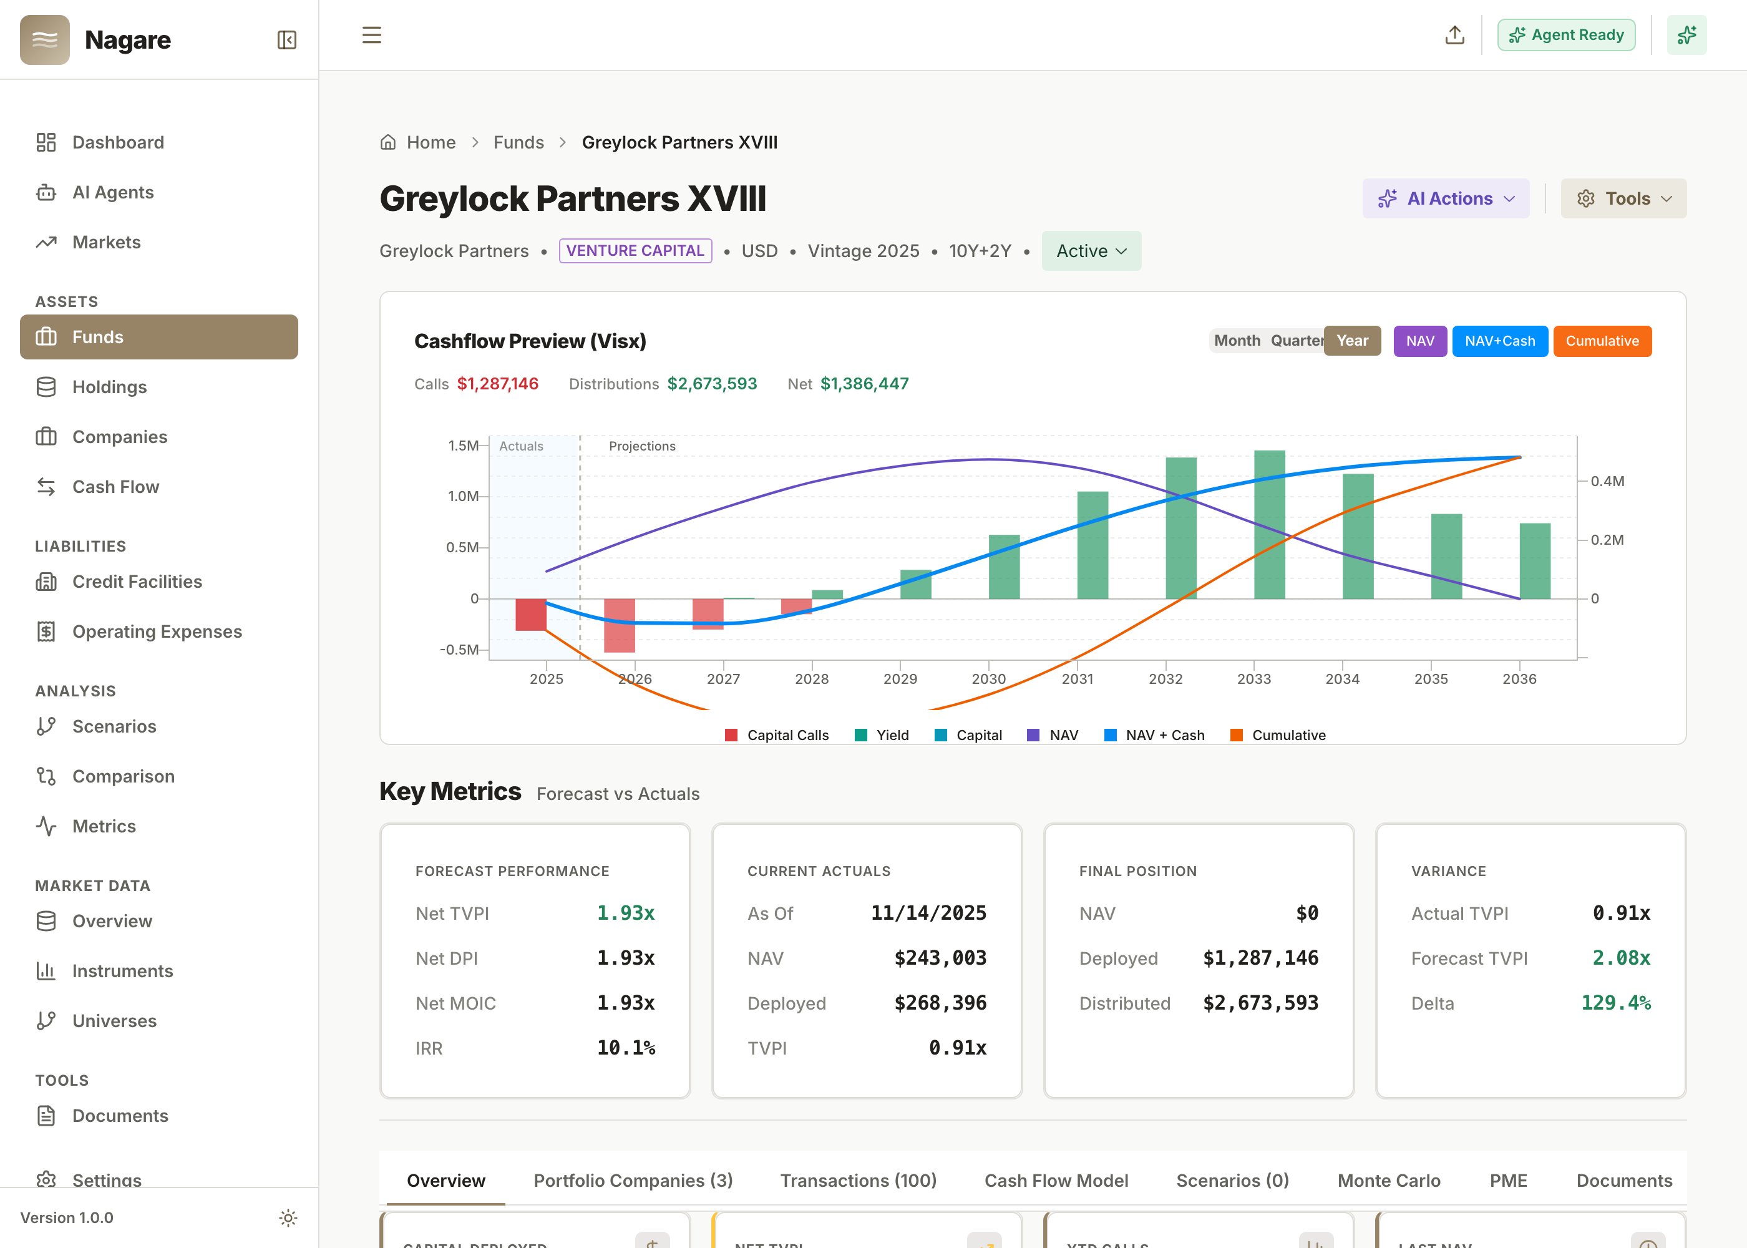Open the PME tab
Viewport: 1747px width, 1248px height.
point(1508,1181)
